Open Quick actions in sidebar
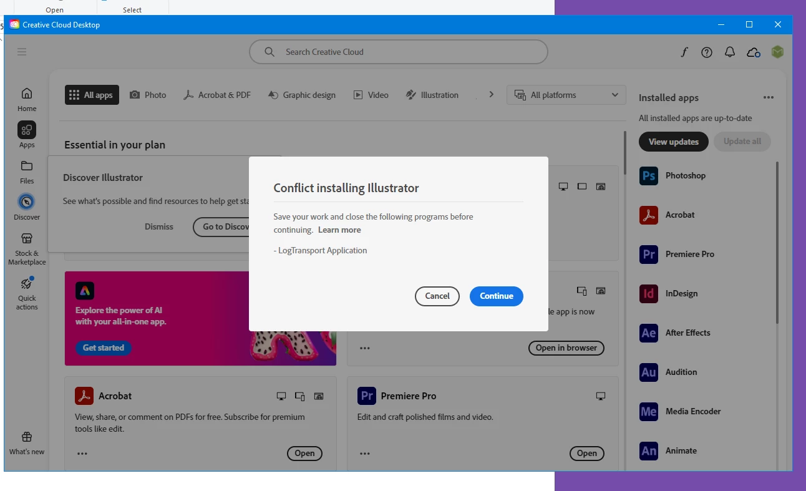 pyautogui.click(x=27, y=293)
